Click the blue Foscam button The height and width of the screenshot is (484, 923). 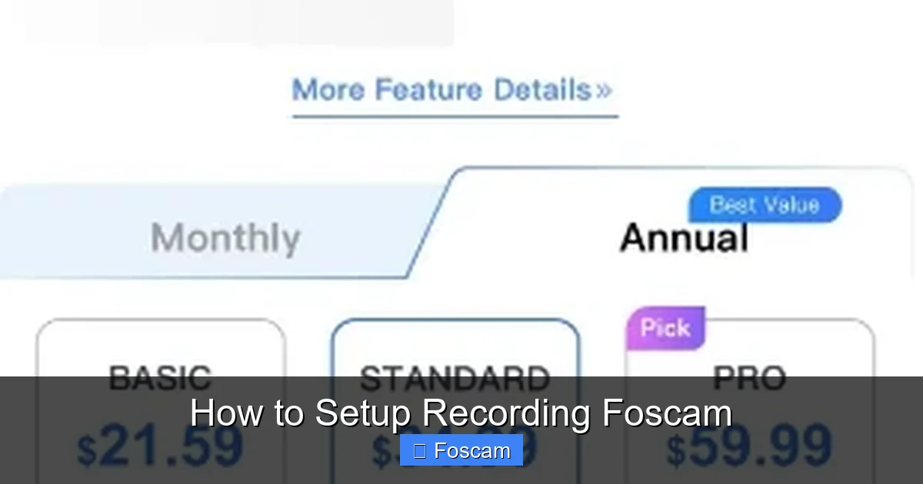tap(461, 450)
